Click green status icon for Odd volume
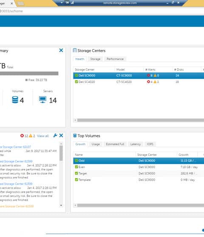 (76, 160)
